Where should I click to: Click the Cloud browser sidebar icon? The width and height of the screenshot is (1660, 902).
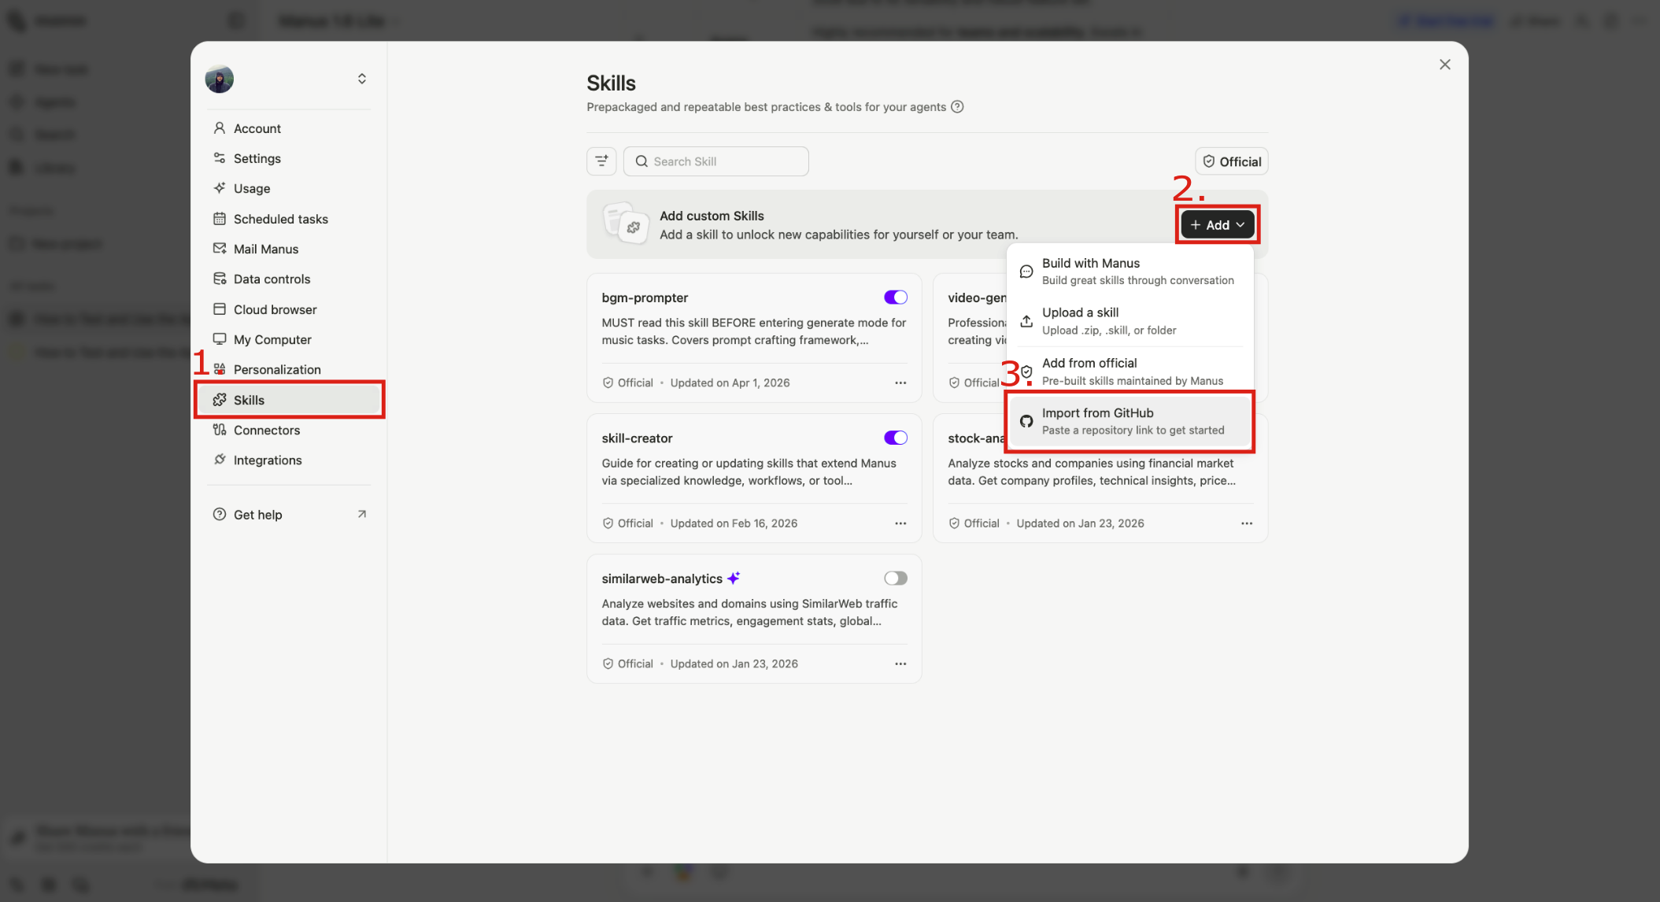tap(220, 309)
